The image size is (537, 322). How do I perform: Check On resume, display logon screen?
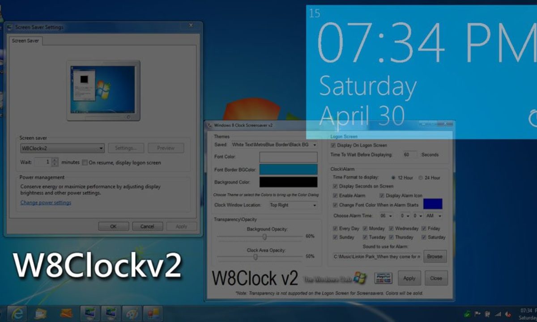[x=85, y=162]
